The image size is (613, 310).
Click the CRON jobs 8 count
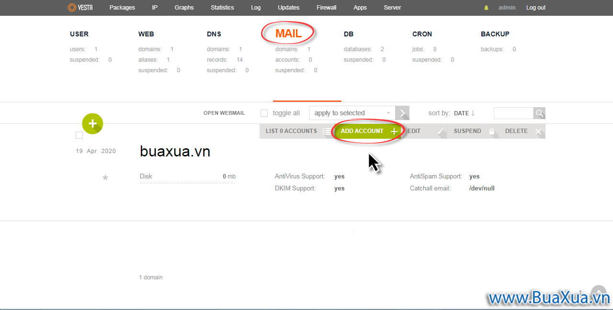tap(435, 49)
